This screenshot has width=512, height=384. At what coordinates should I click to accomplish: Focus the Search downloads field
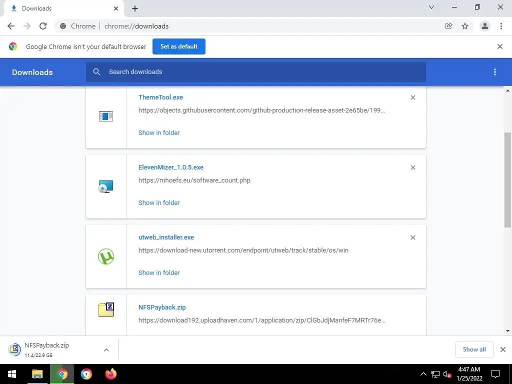[256, 72]
